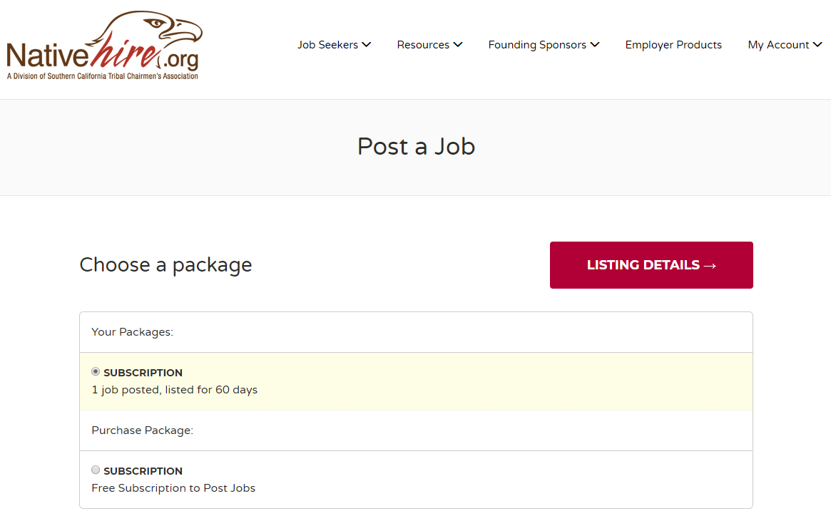The height and width of the screenshot is (516, 831).
Task: Expand the Job Seekers chevron arrow
Action: (x=366, y=45)
